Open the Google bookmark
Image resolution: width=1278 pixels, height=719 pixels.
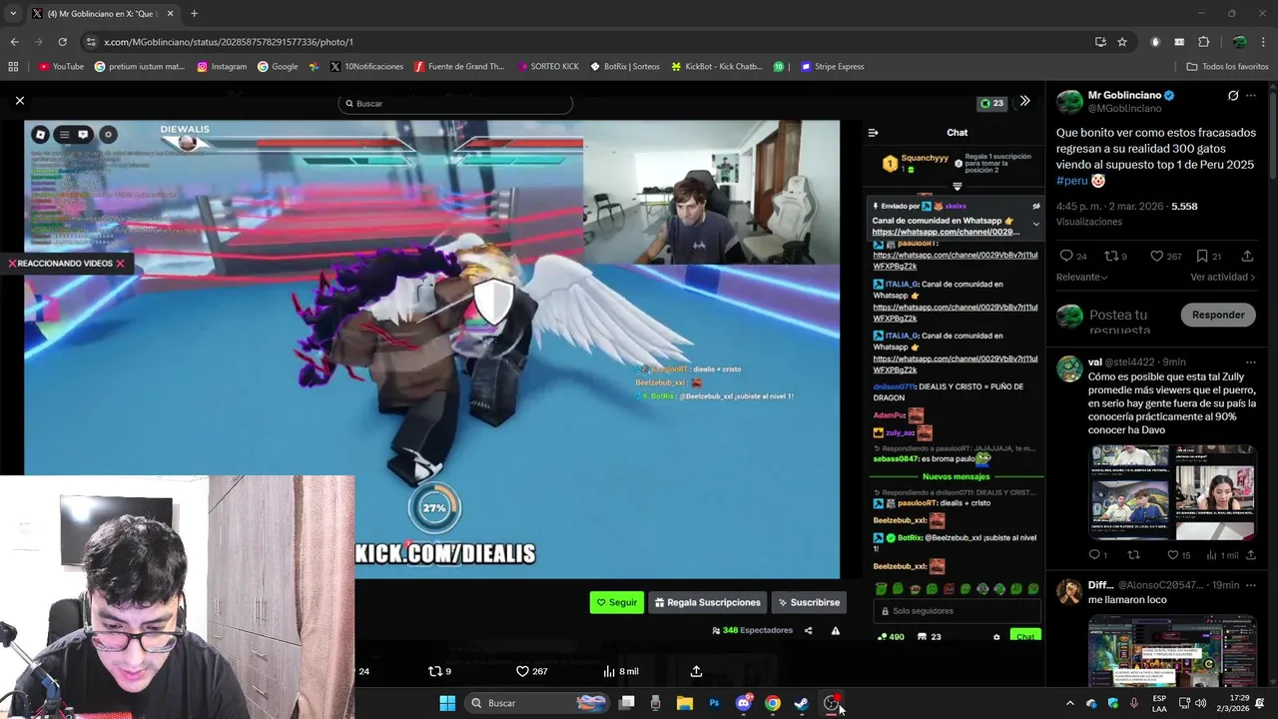[278, 67]
